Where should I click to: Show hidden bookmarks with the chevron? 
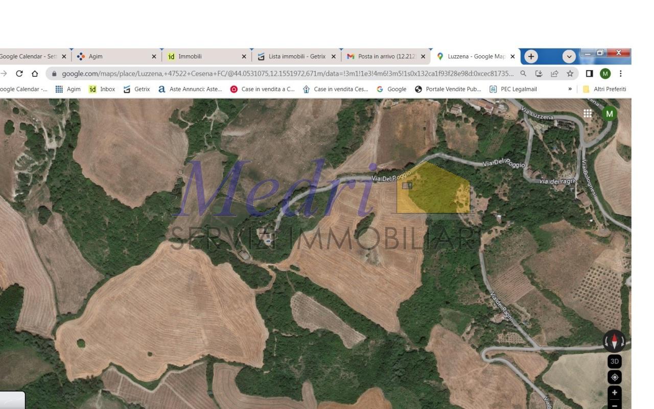point(570,89)
